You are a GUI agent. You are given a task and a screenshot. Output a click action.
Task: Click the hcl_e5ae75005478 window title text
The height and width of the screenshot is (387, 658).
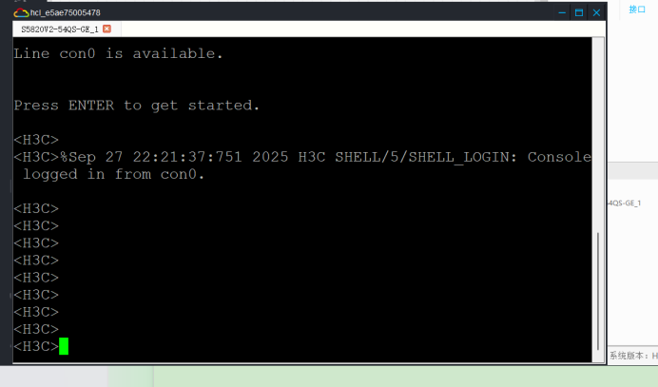click(66, 13)
